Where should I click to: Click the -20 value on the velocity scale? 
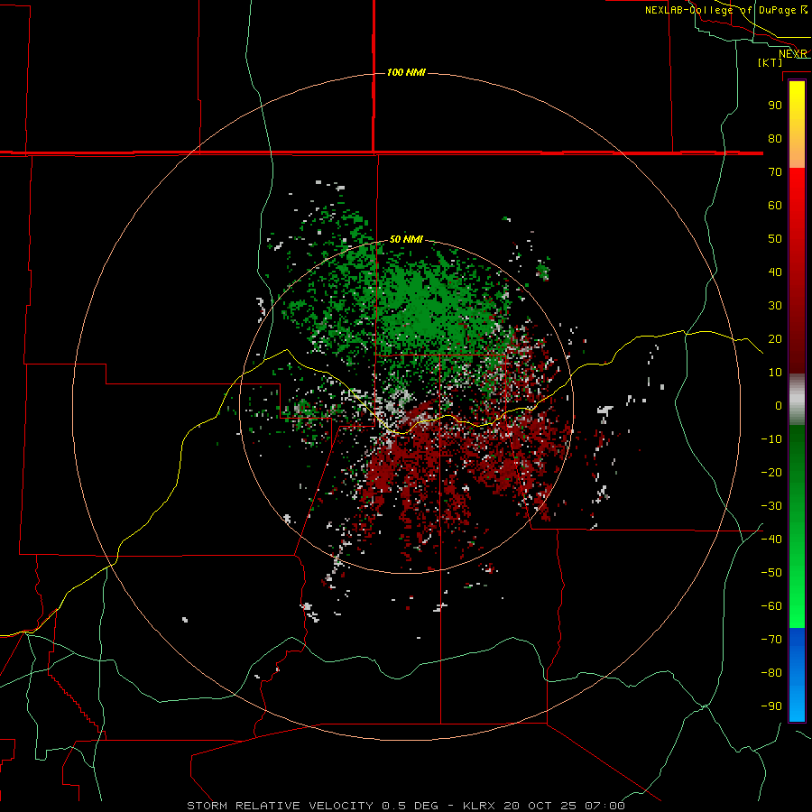(x=771, y=472)
